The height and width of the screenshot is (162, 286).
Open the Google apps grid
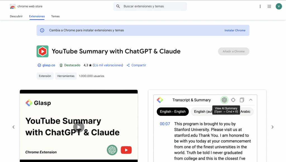(269, 6)
